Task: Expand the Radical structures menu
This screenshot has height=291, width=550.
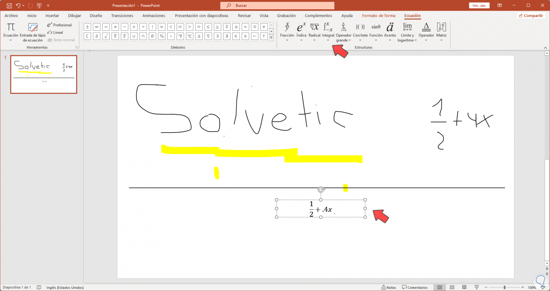Action: pyautogui.click(x=314, y=32)
